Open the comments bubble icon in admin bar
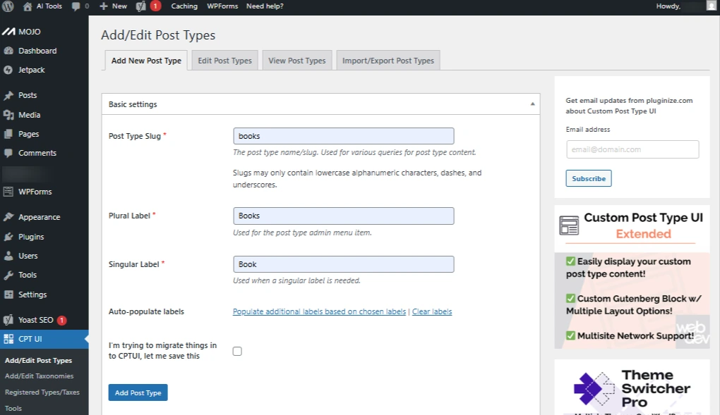The height and width of the screenshot is (415, 720). click(76, 6)
